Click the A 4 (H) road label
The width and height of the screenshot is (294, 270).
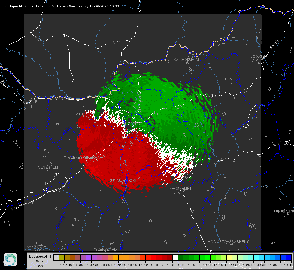tap(198, 158)
